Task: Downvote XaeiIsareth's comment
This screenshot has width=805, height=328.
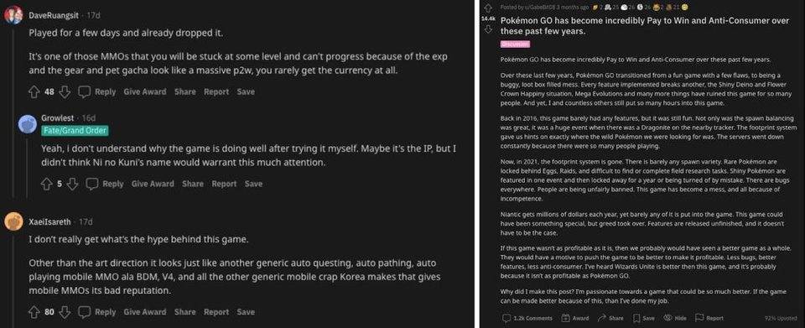Action: coord(65,311)
